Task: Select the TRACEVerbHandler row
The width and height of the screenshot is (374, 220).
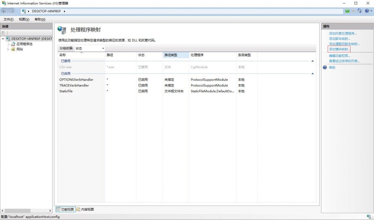Action: coord(187,85)
